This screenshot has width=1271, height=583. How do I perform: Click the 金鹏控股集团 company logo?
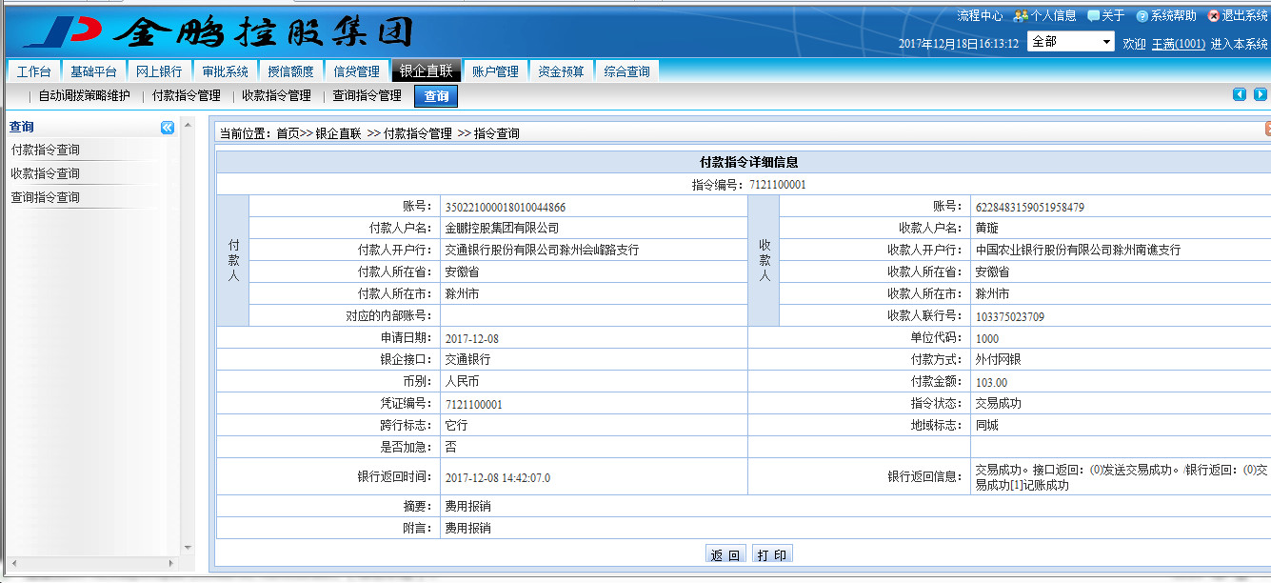[x=219, y=30]
